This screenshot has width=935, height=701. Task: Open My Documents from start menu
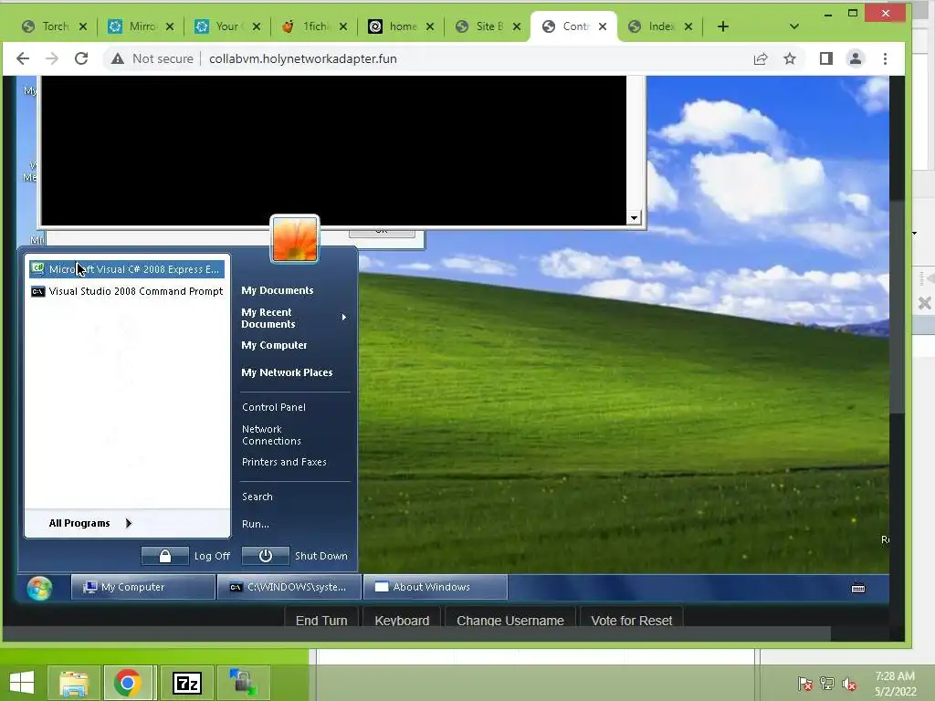[278, 290]
